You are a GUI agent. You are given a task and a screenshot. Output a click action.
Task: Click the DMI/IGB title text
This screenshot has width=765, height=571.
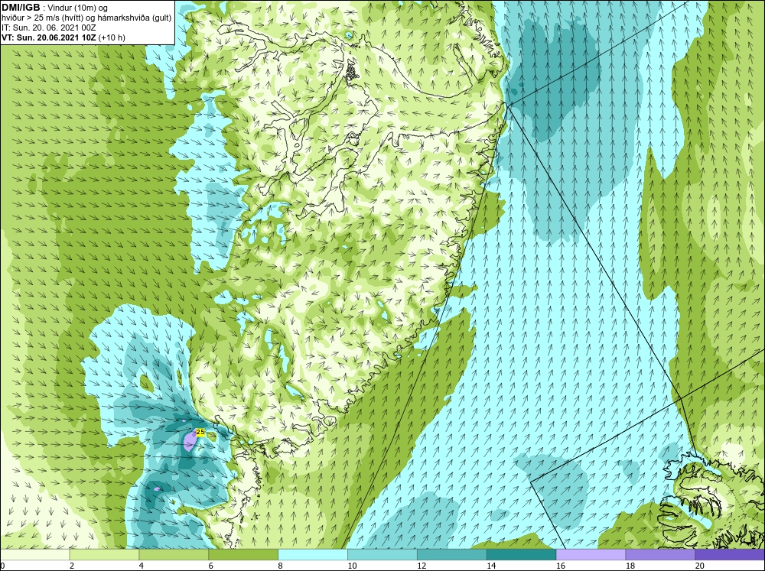(21, 8)
